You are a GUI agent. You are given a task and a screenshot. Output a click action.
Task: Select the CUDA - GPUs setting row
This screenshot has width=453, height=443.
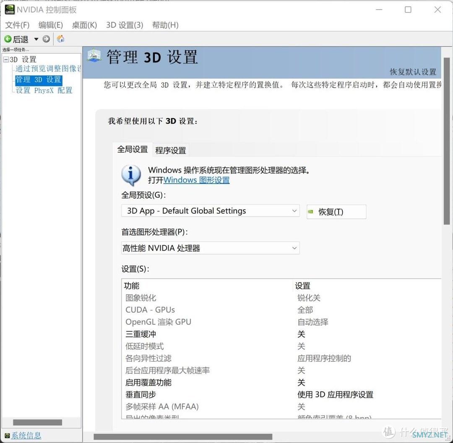point(281,310)
